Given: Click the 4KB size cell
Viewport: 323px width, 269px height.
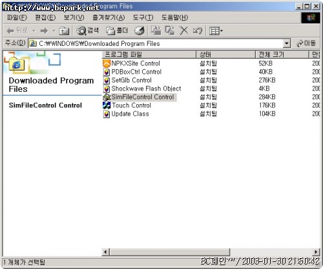Looking at the screenshot, I should point(264,89).
